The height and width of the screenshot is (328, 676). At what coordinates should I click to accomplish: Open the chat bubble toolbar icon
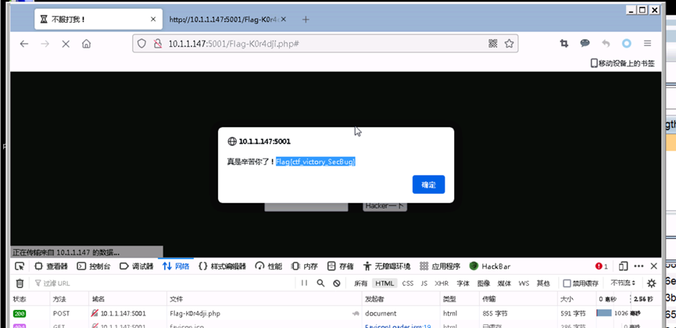(585, 43)
